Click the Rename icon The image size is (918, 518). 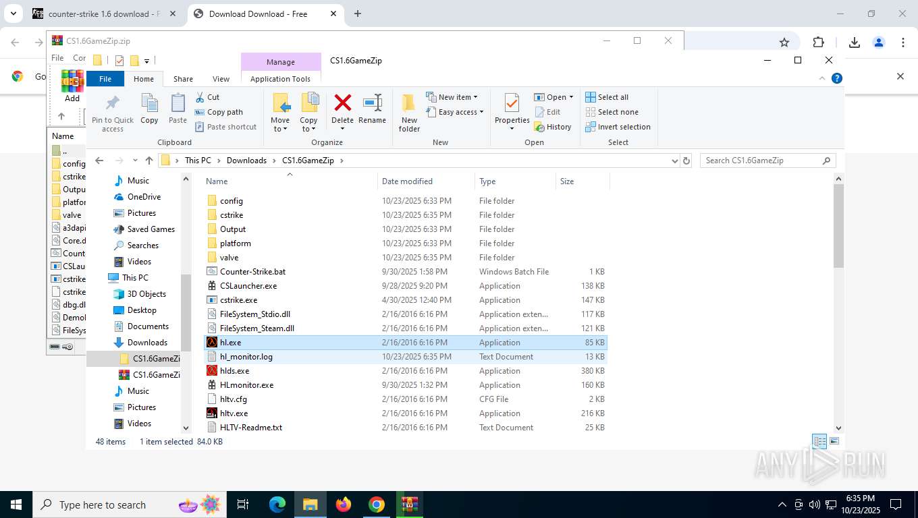373,103
